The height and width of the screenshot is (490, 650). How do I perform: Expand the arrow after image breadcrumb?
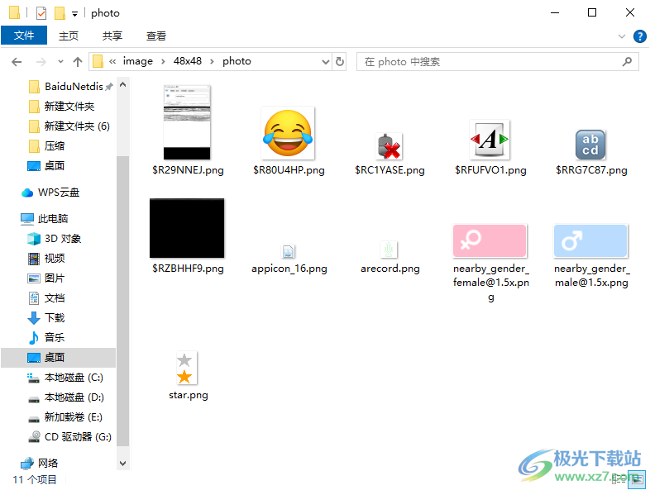(164, 62)
